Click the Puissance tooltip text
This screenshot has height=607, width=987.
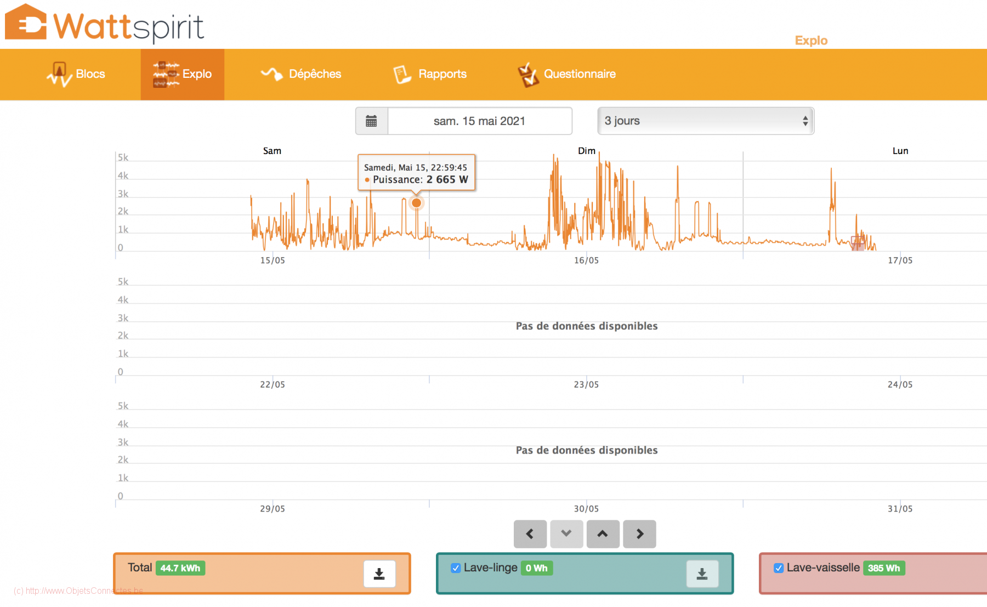click(421, 179)
